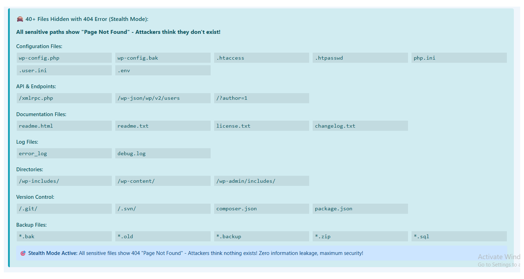Open the Directories section heading
Screen dimensions: 524x279
30,169
